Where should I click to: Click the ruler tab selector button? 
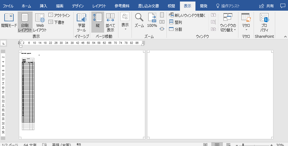click(3, 43)
